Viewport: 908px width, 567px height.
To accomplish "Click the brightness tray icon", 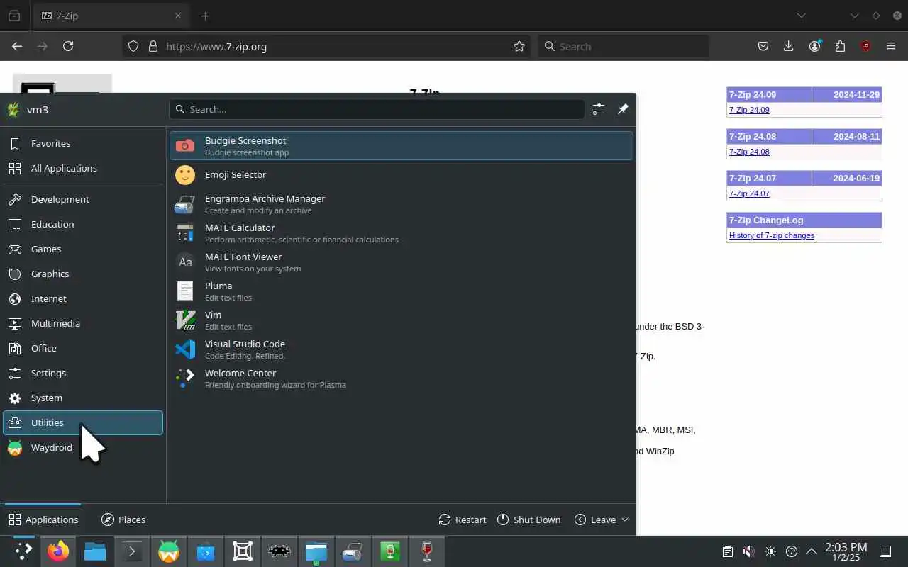I will [x=770, y=551].
